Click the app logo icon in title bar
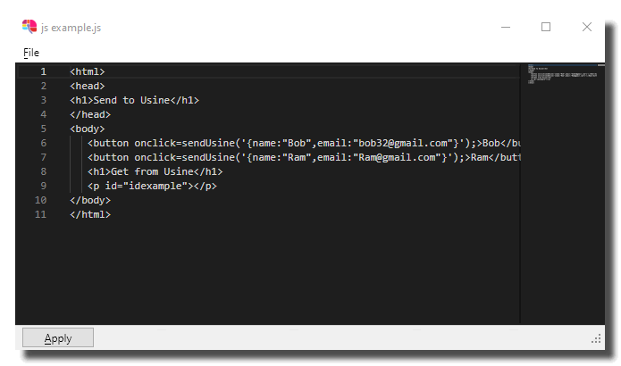621x366 pixels. tap(29, 27)
